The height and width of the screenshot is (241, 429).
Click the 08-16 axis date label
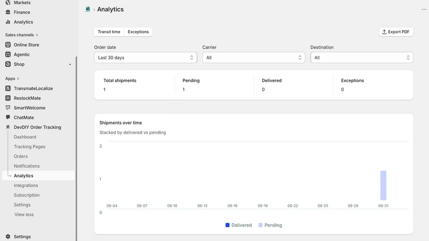pos(232,206)
